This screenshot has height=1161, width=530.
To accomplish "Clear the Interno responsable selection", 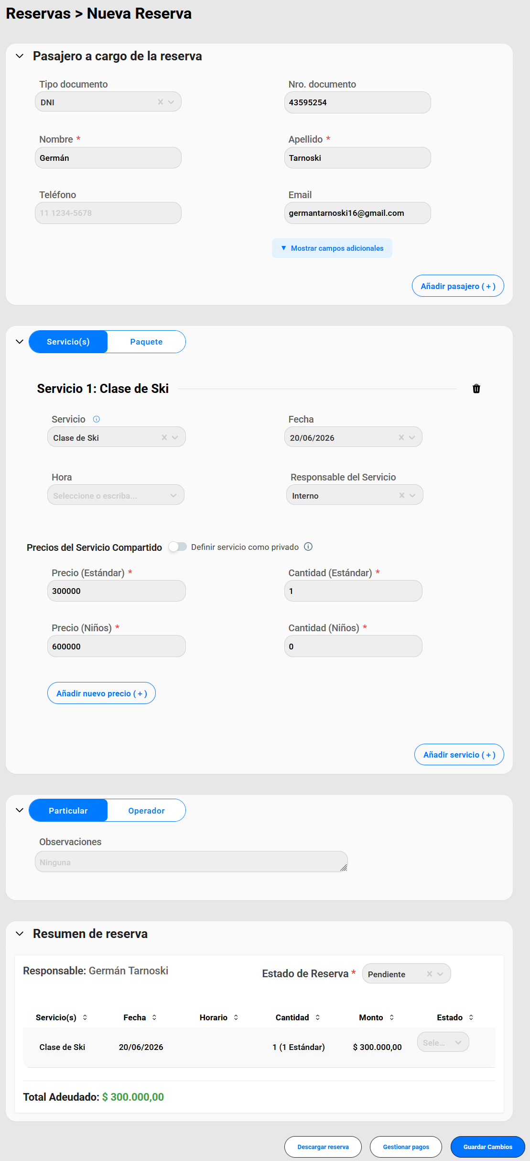I will click(402, 495).
